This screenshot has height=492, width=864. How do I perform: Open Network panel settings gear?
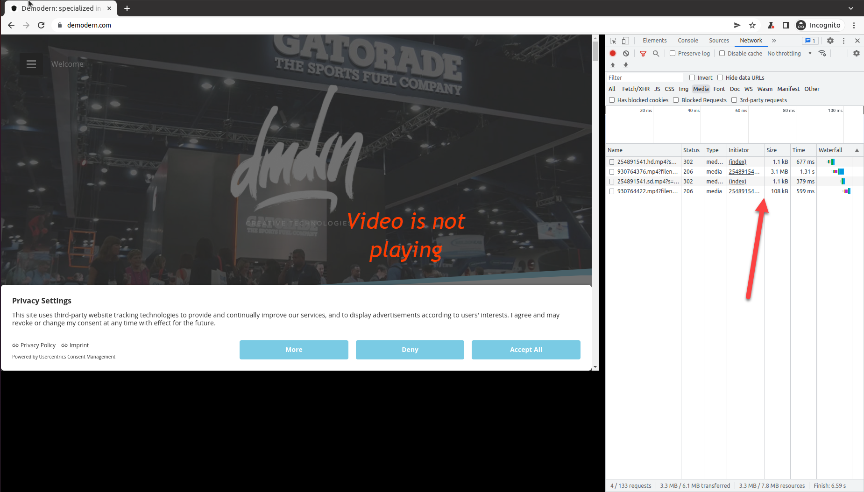coord(856,53)
